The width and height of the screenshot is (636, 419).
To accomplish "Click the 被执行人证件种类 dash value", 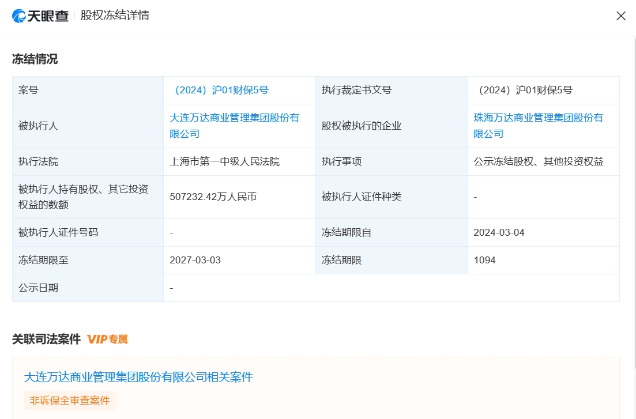I will pyautogui.click(x=475, y=197).
